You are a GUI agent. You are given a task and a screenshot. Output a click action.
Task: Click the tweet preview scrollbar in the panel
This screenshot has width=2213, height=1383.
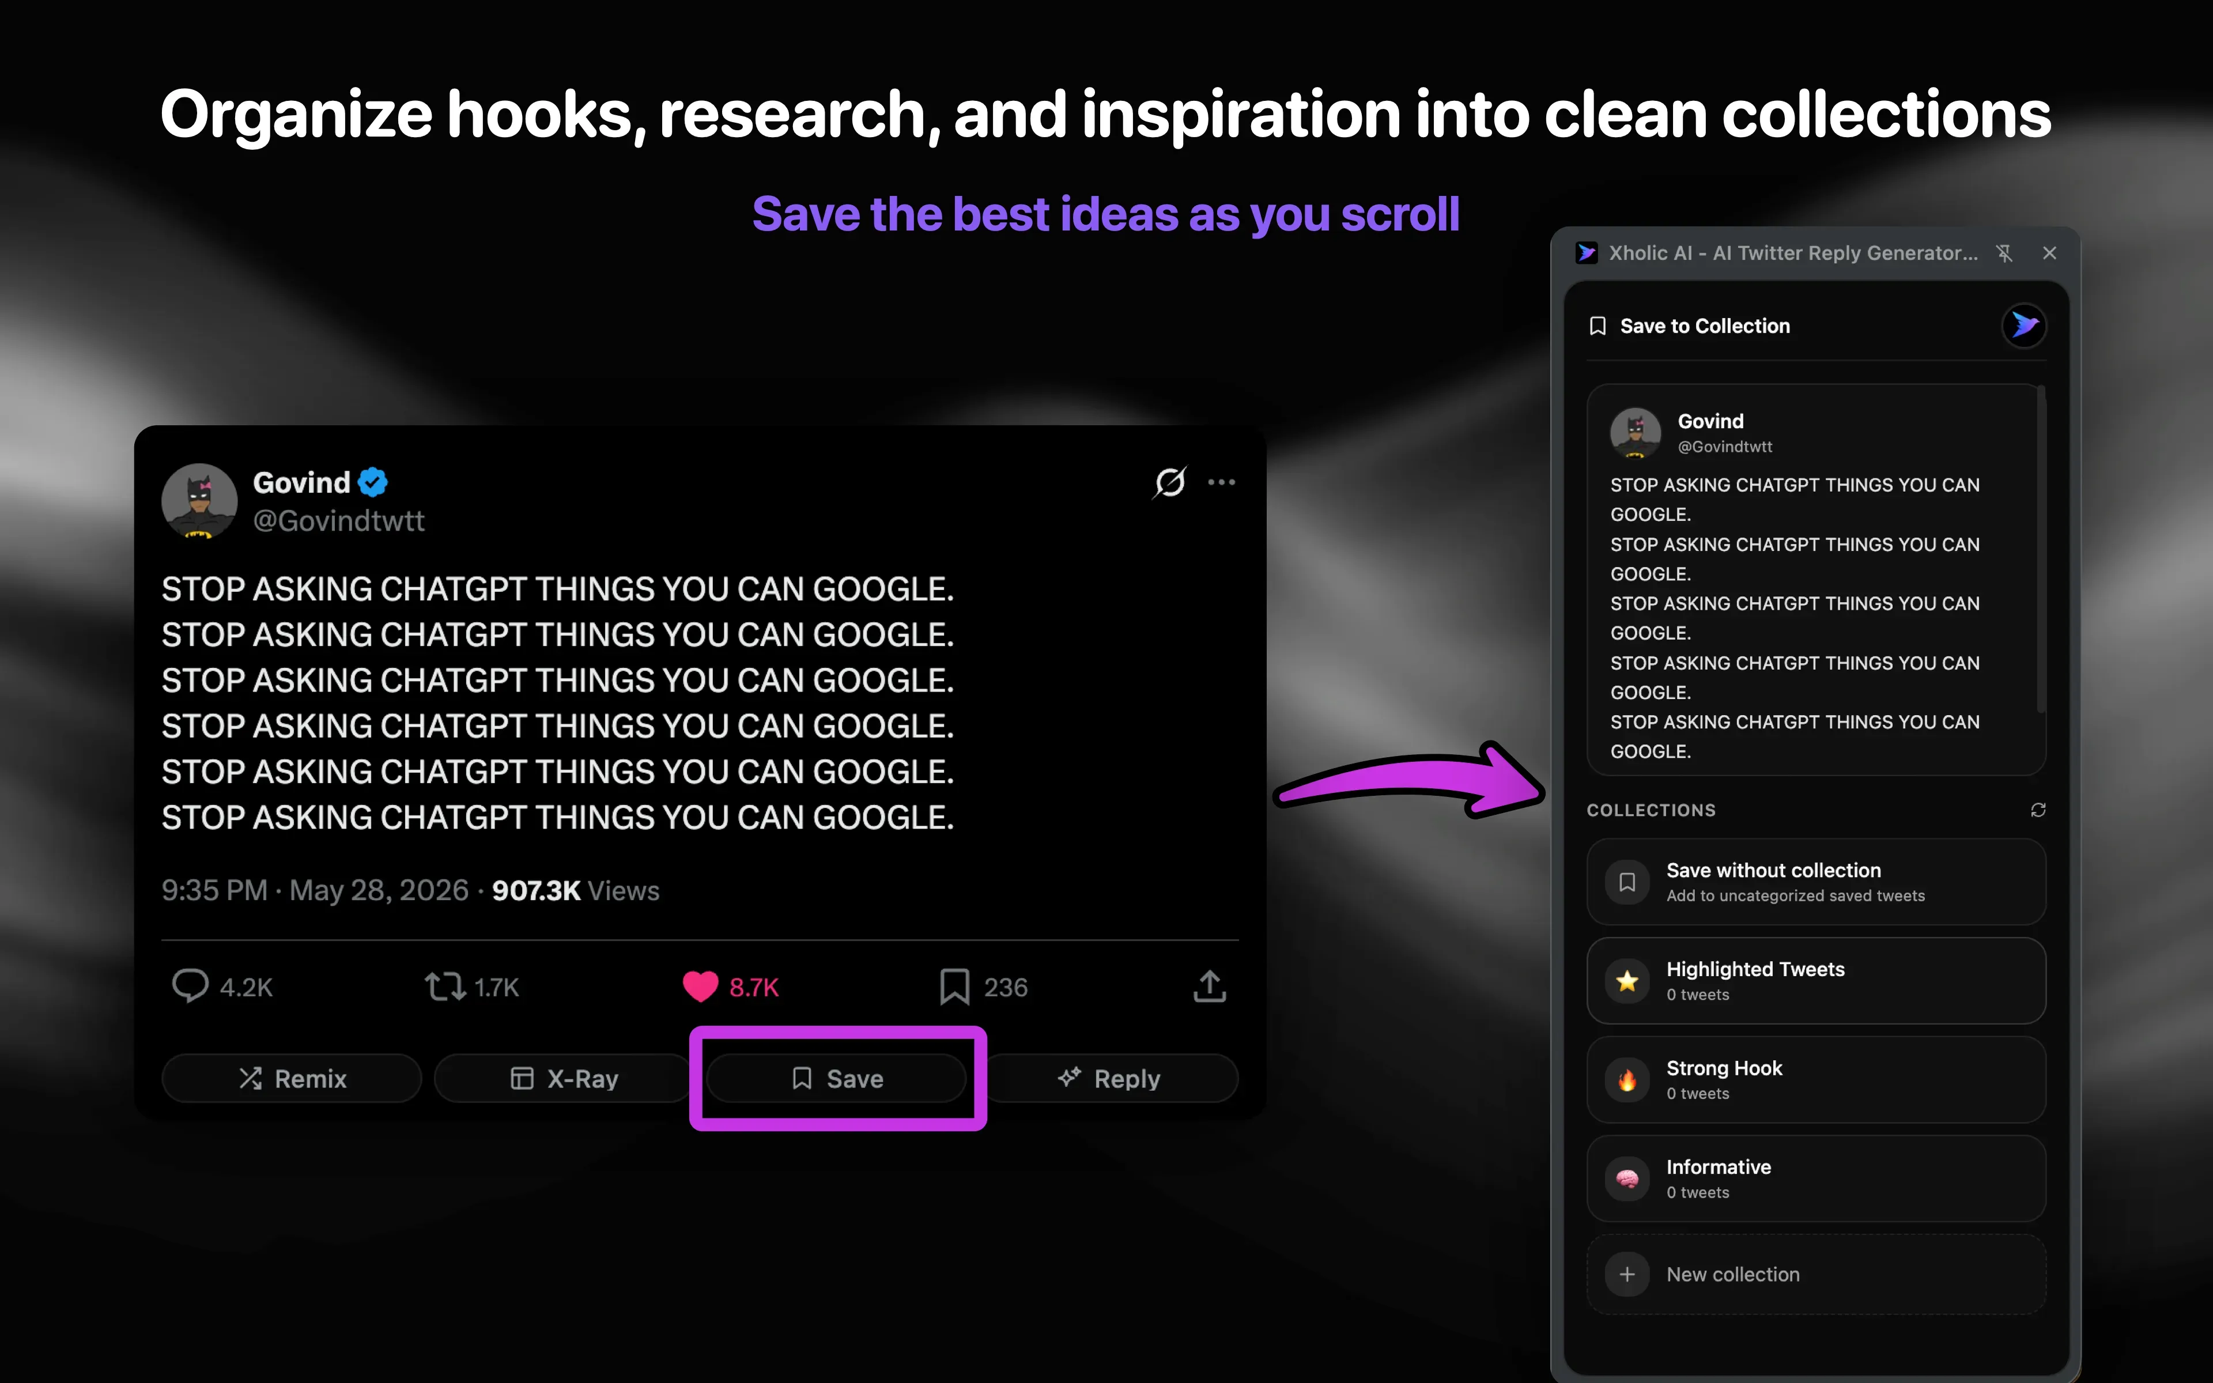pos(2040,549)
